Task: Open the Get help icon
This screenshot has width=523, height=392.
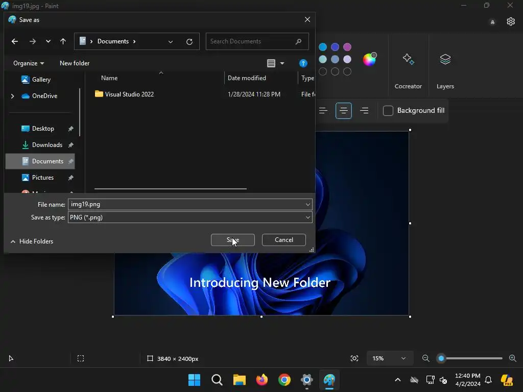Action: (303, 63)
